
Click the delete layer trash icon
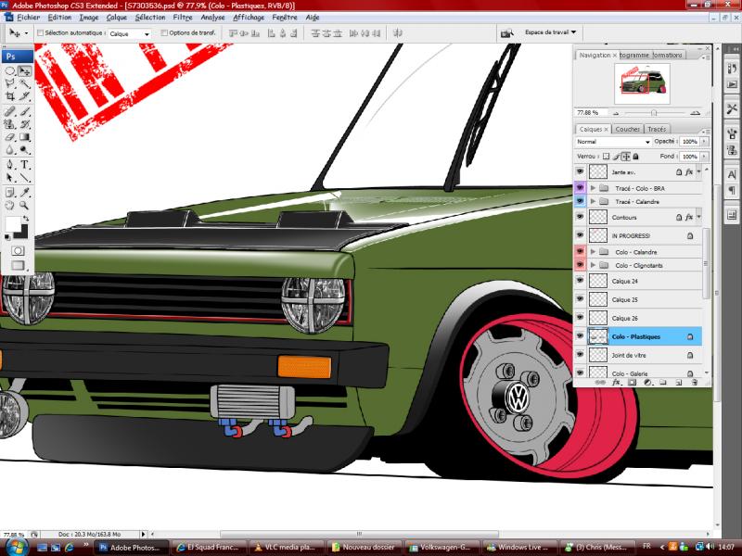(694, 382)
